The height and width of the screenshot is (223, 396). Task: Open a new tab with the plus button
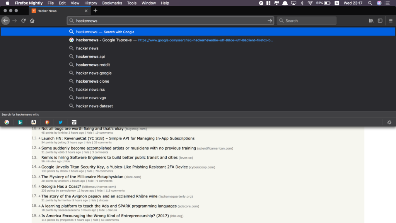coord(95,10)
